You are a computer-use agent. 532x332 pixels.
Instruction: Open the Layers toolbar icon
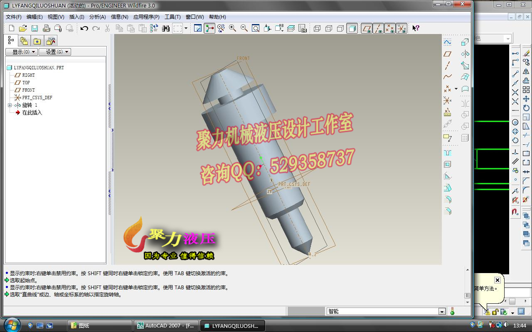[291, 28]
